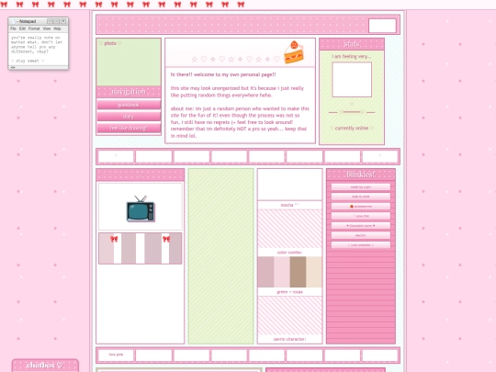This screenshot has width=496, height=372.
Task: Click the retro teal television icon
Action: pyautogui.click(x=141, y=209)
